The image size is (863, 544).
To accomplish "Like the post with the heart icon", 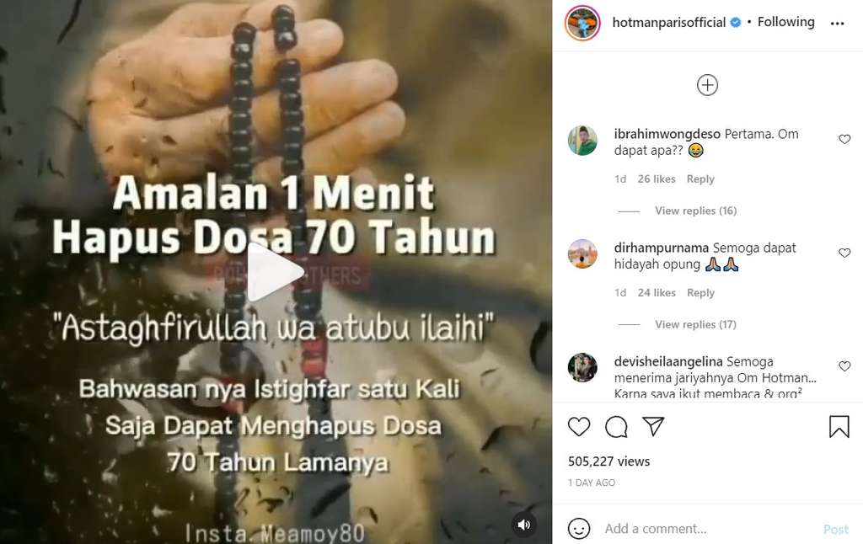I will (x=578, y=427).
